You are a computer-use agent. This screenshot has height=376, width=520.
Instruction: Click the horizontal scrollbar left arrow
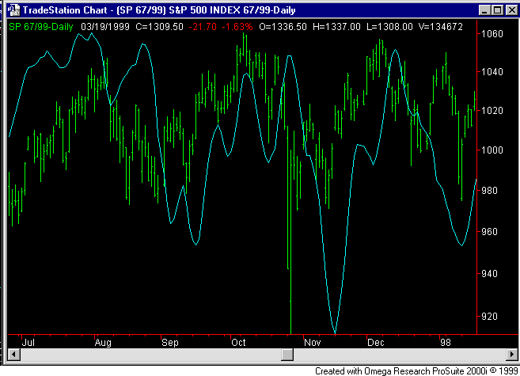coord(13,354)
